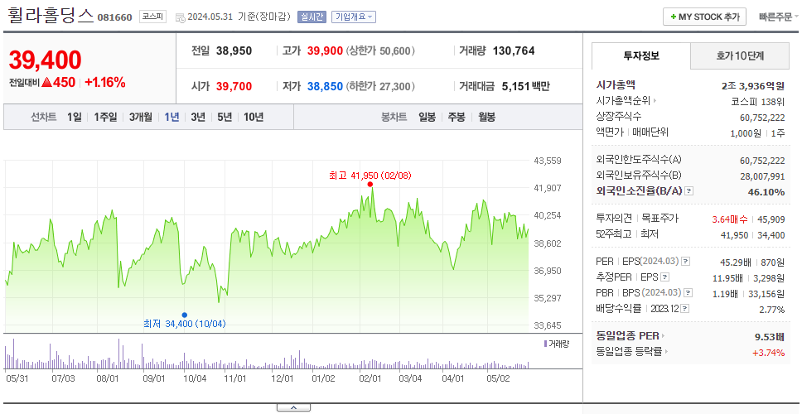Click the 10/04 date label on chart axis
Image resolution: width=802 pixels, height=414 pixels.
[195, 378]
